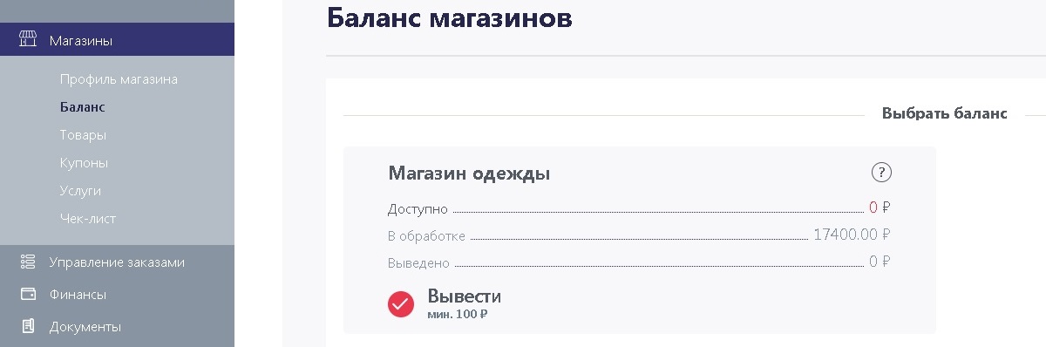Expand the Управление заказами section
This screenshot has height=347, width=1046.
click(117, 262)
